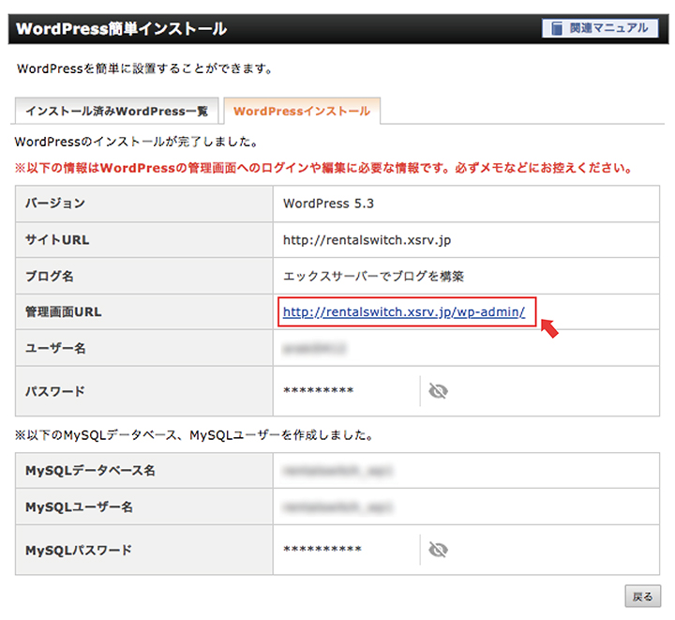Click the ユーザー名 row label
675x620 pixels.
pos(55,348)
